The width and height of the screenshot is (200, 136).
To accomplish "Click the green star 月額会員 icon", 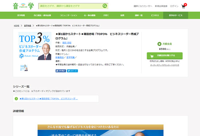I will click(x=159, y=44).
